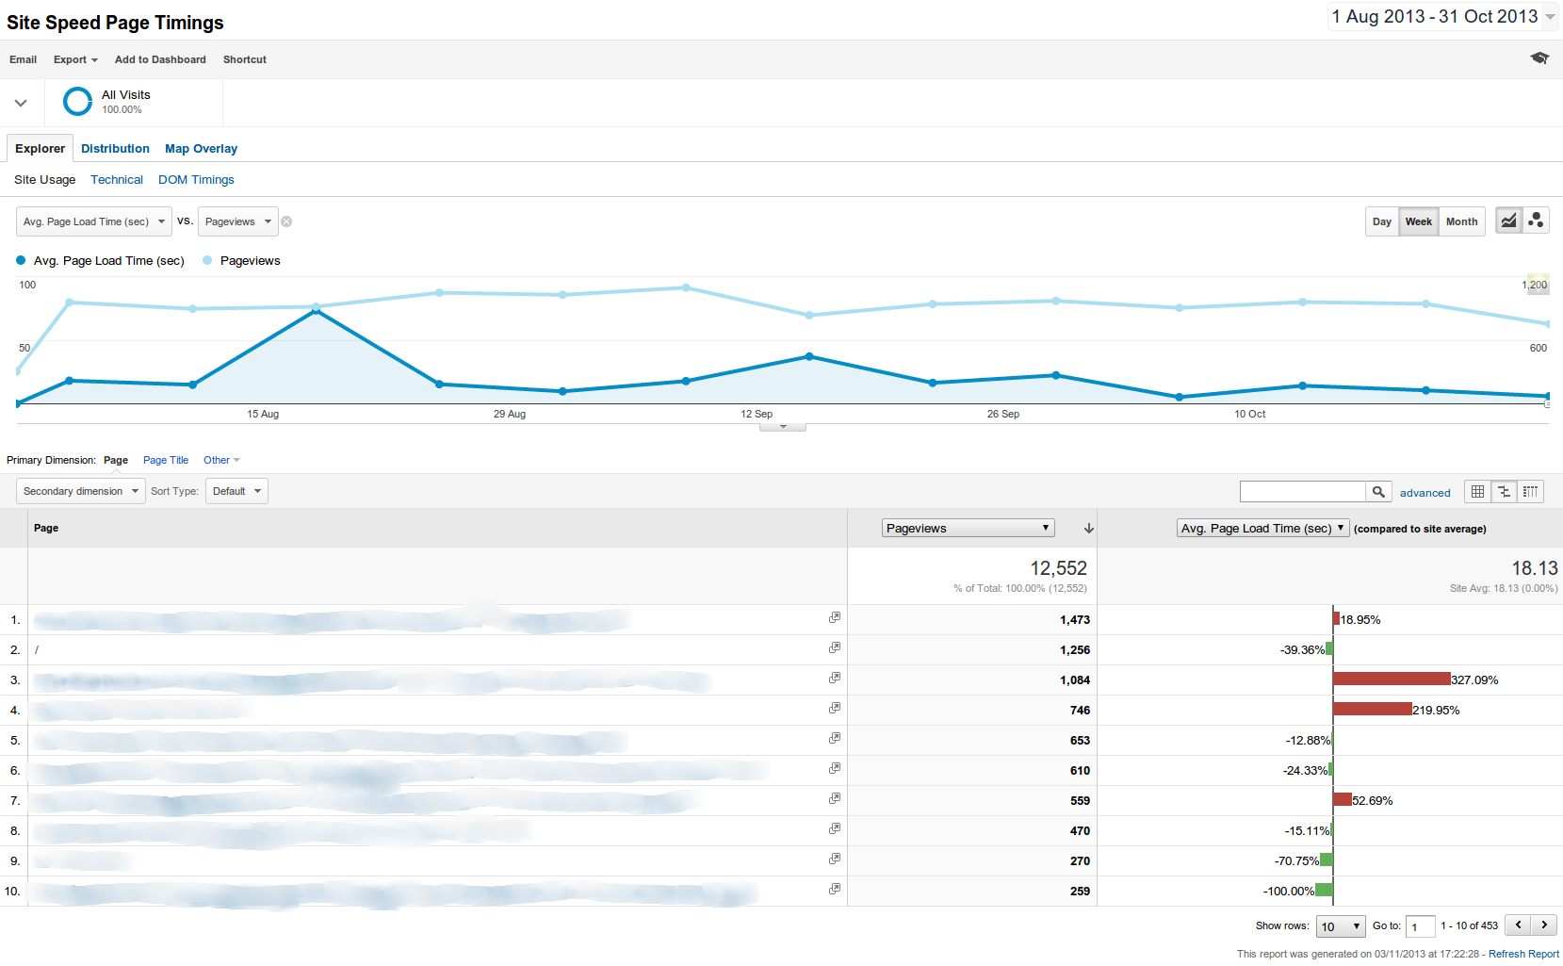The height and width of the screenshot is (966, 1563).
Task: Click Refresh Report at the bottom
Action: point(1523,953)
